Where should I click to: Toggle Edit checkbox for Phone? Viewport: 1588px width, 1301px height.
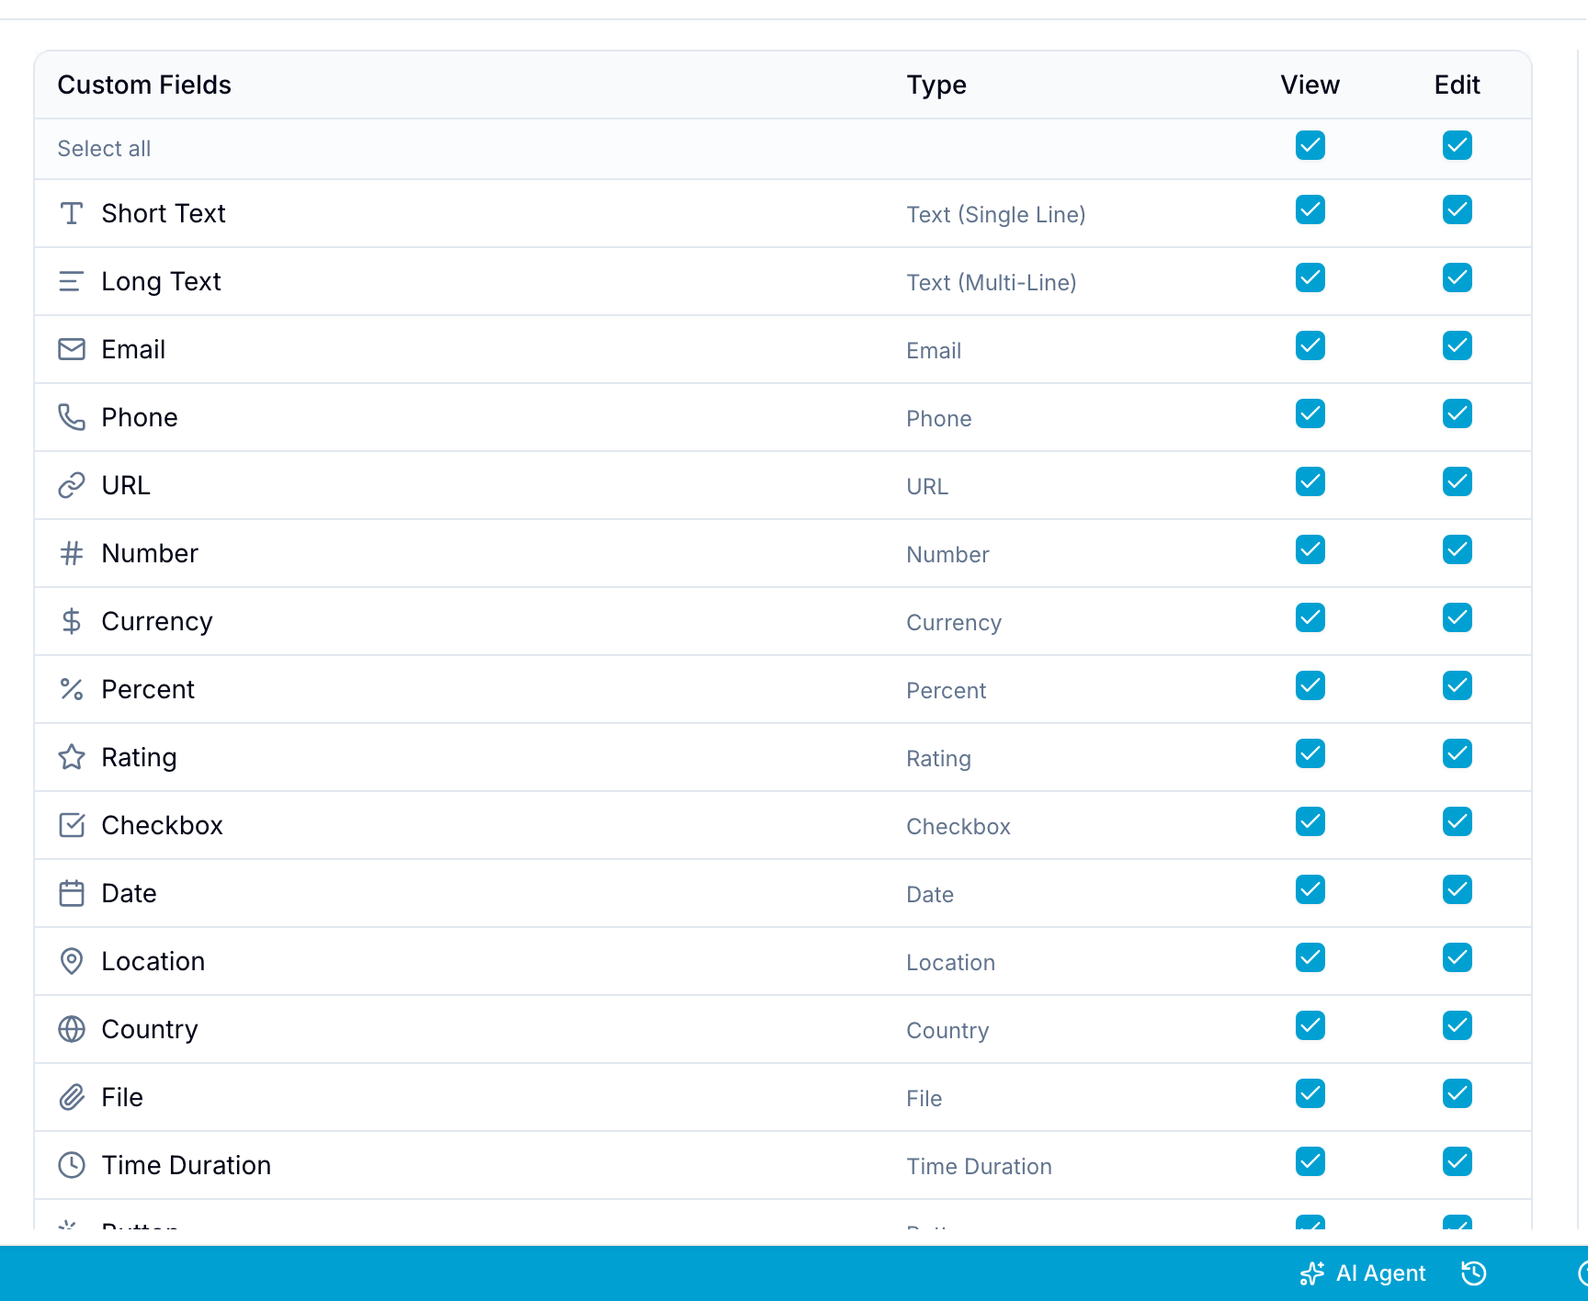click(1458, 413)
